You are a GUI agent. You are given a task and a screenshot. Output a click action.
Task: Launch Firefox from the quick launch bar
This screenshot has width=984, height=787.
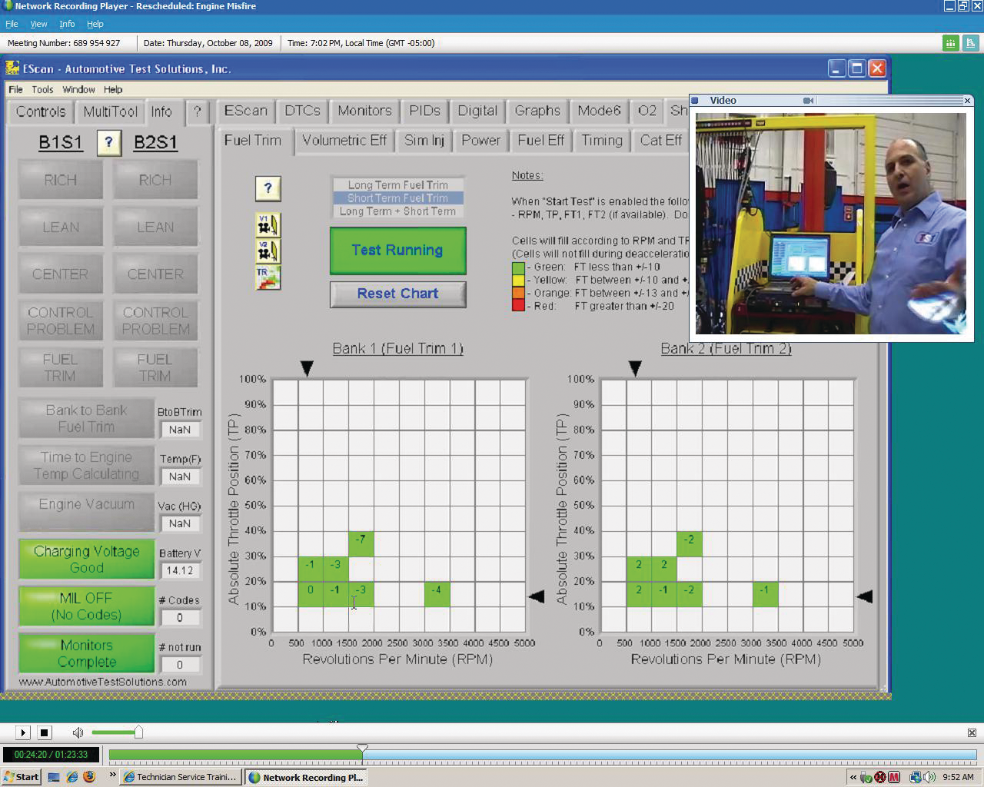click(89, 777)
